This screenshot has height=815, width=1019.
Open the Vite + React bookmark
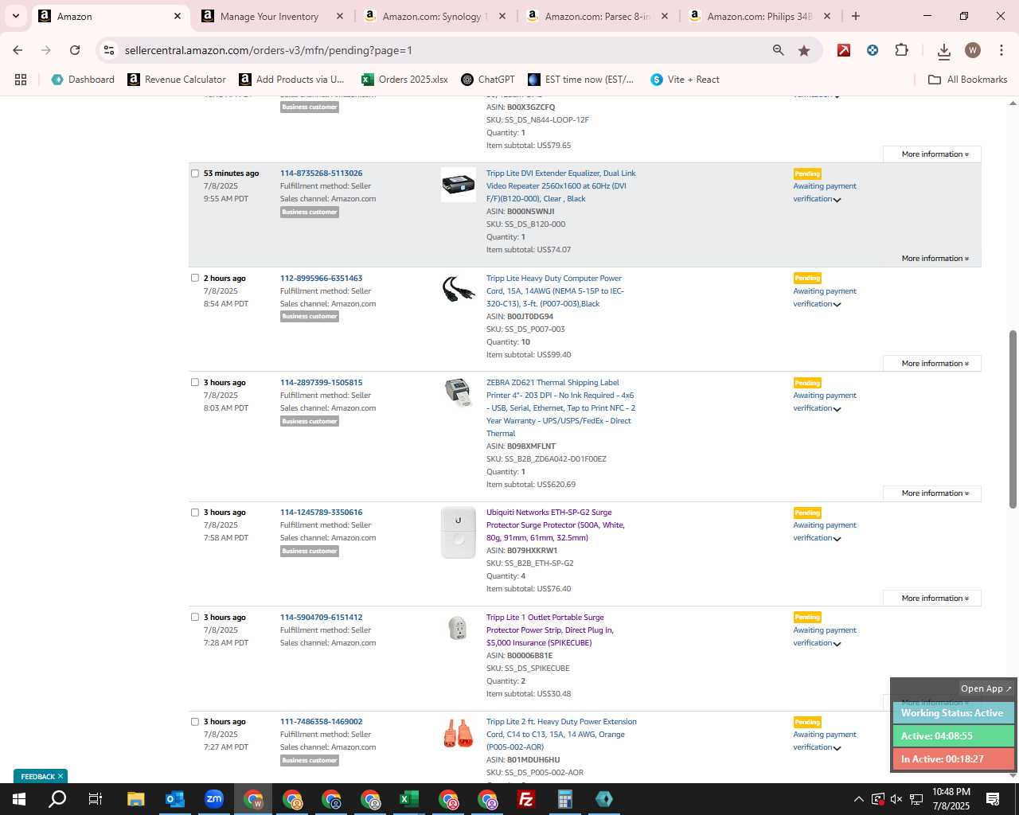tap(685, 80)
